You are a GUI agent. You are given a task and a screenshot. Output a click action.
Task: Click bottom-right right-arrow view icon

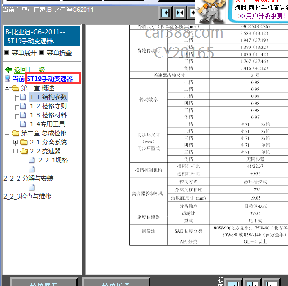click(x=233, y=283)
